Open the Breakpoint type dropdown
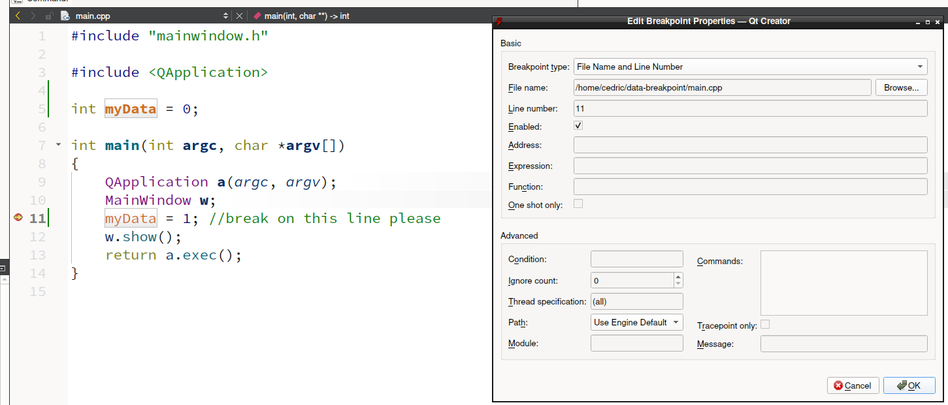 750,67
